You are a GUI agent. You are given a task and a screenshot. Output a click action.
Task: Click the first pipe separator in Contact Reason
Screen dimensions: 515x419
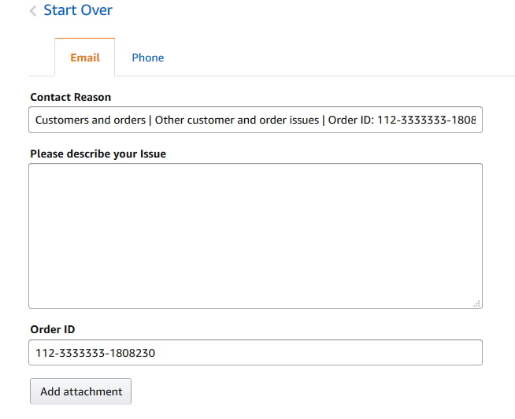coord(150,121)
